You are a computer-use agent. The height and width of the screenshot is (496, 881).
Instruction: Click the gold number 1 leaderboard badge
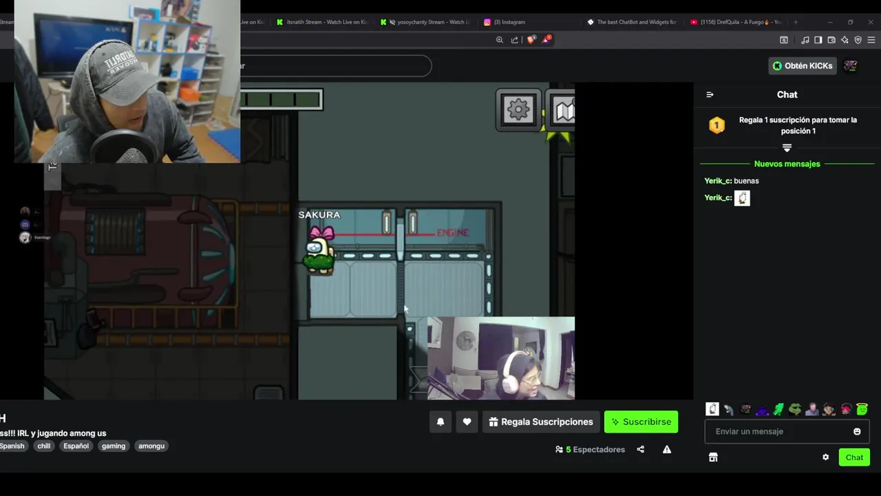coord(717,125)
